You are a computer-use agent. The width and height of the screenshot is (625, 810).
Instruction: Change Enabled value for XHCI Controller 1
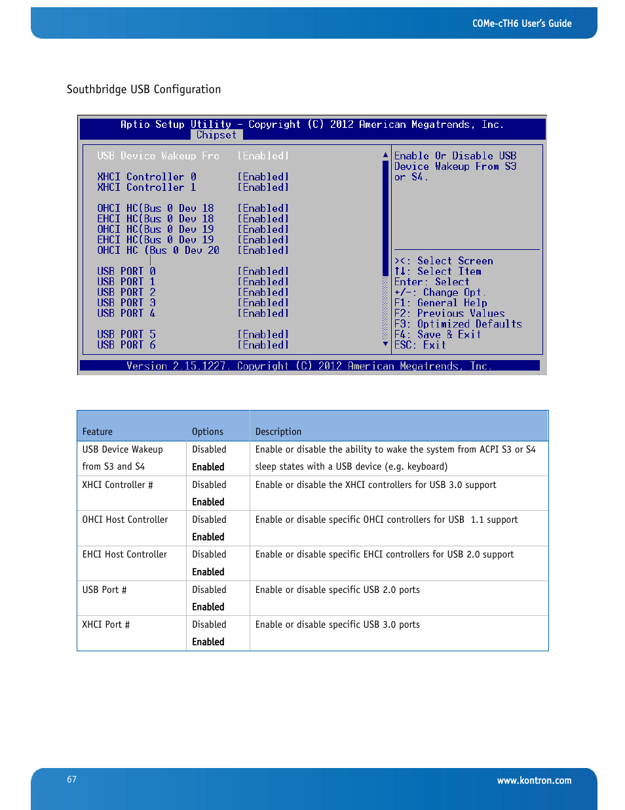click(263, 188)
